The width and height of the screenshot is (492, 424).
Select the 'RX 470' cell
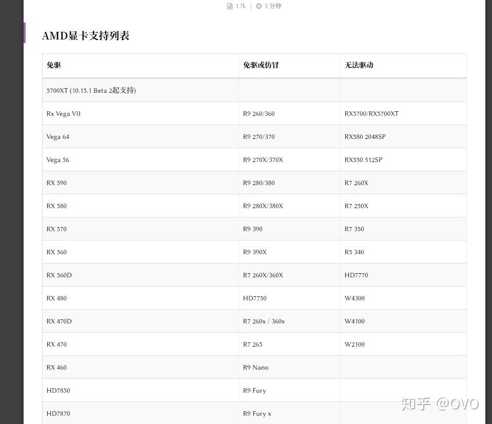(141, 344)
